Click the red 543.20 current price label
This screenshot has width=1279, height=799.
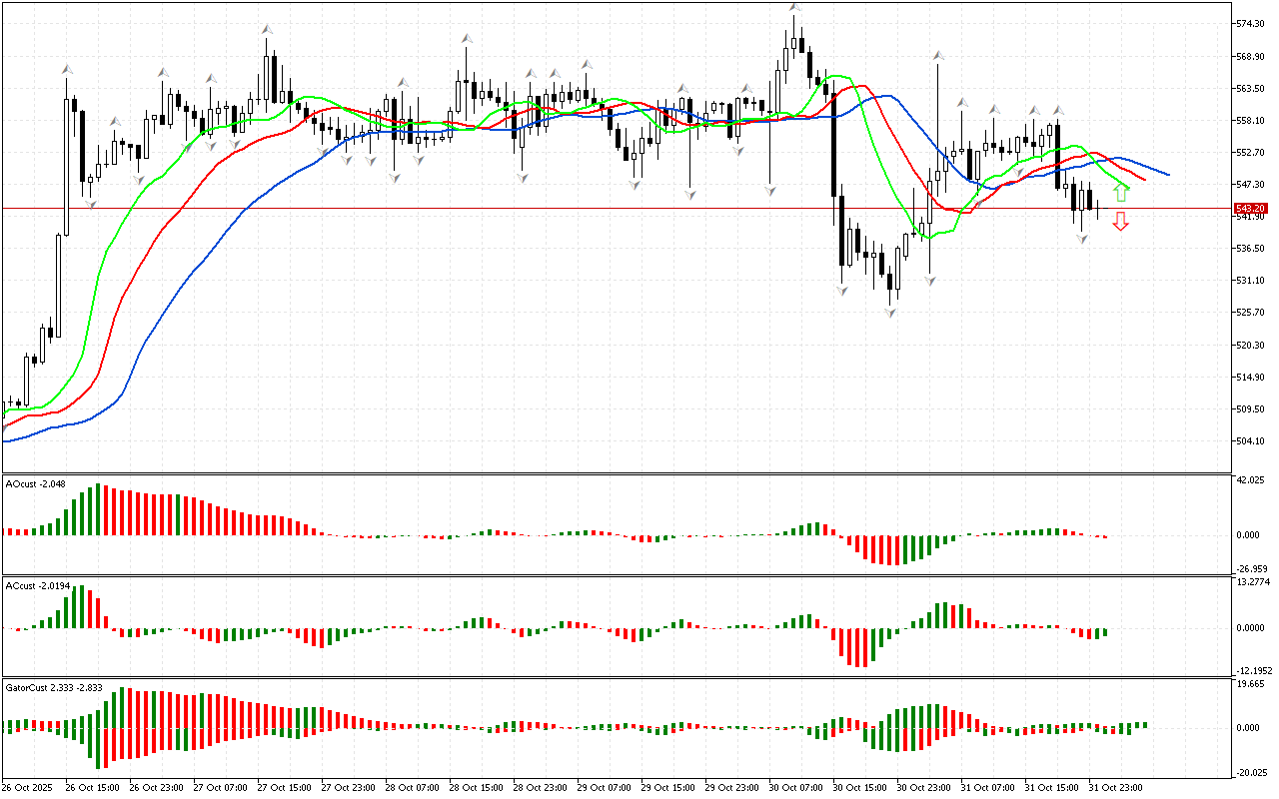(1250, 209)
